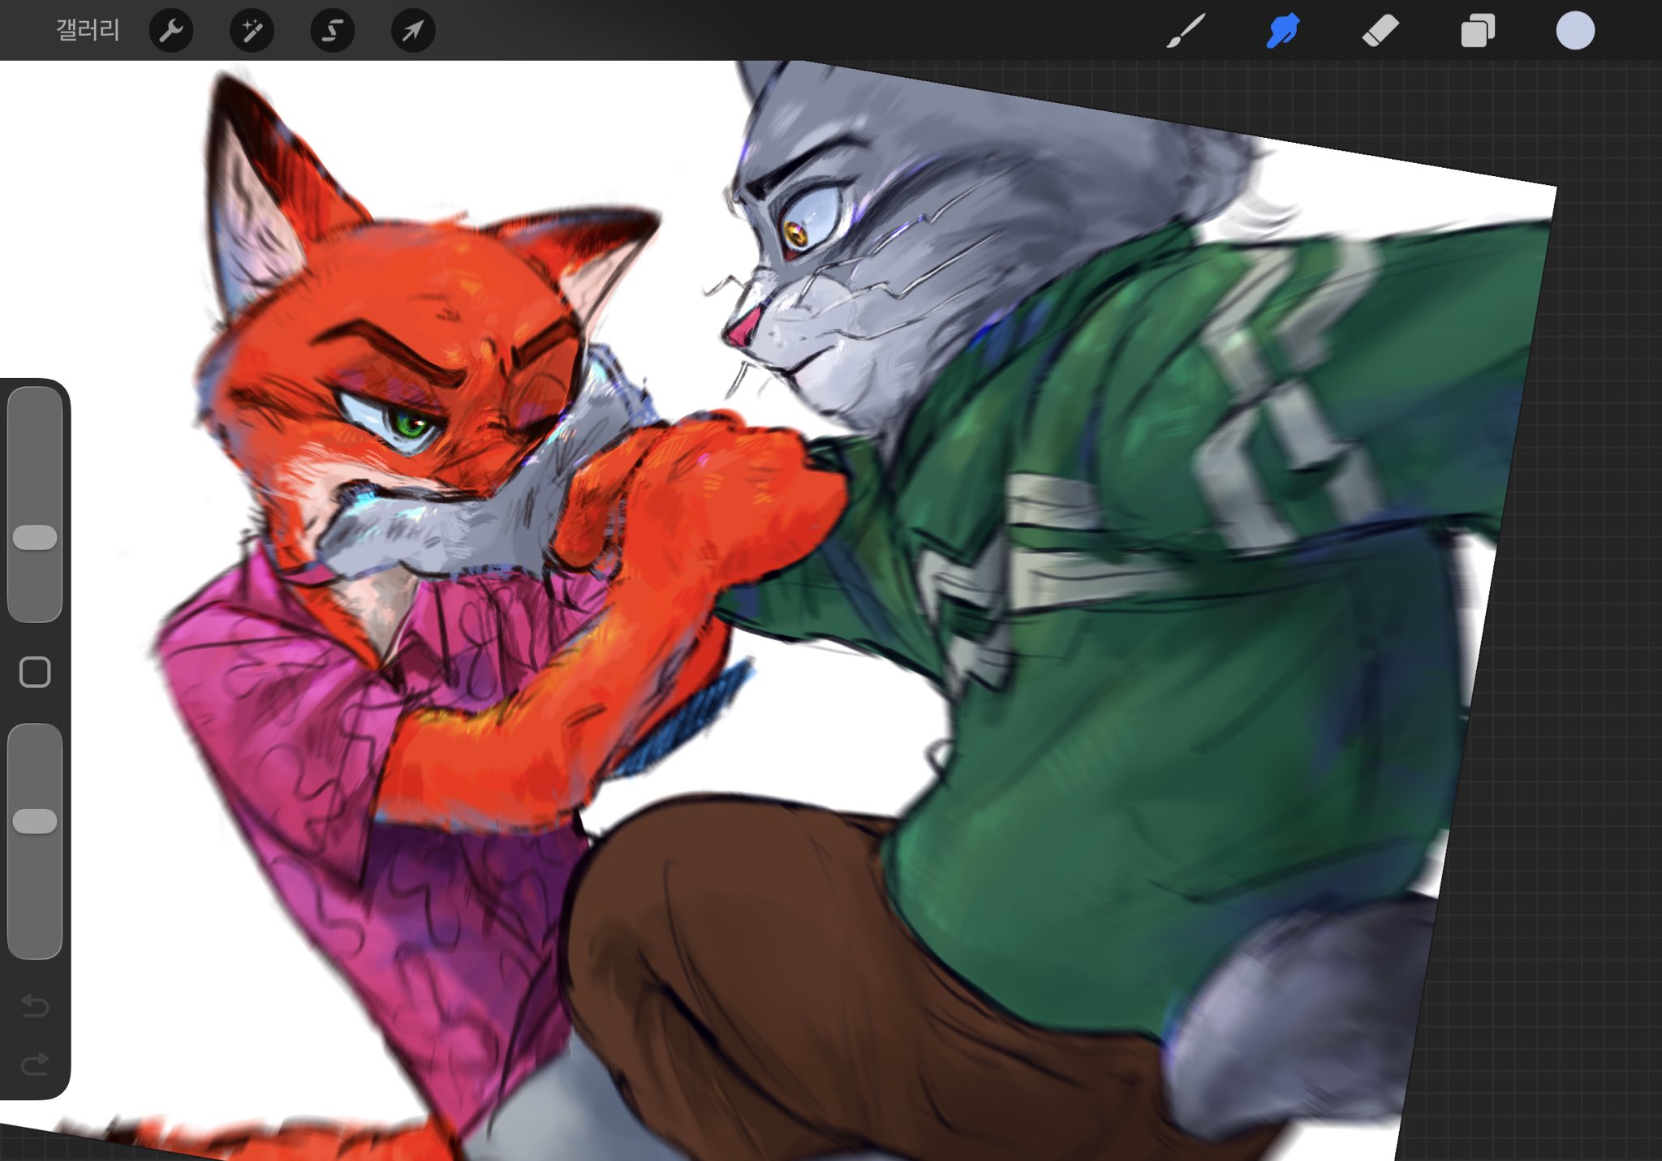Return to the 갤러리 gallery view
Screen dimensions: 1662x1161
[88, 31]
